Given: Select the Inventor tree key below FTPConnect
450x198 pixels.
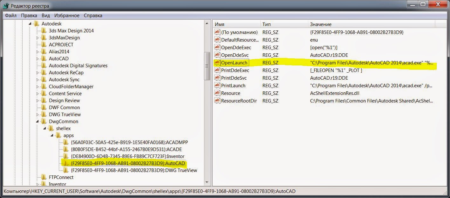Looking at the screenshot, I should (x=58, y=184).
